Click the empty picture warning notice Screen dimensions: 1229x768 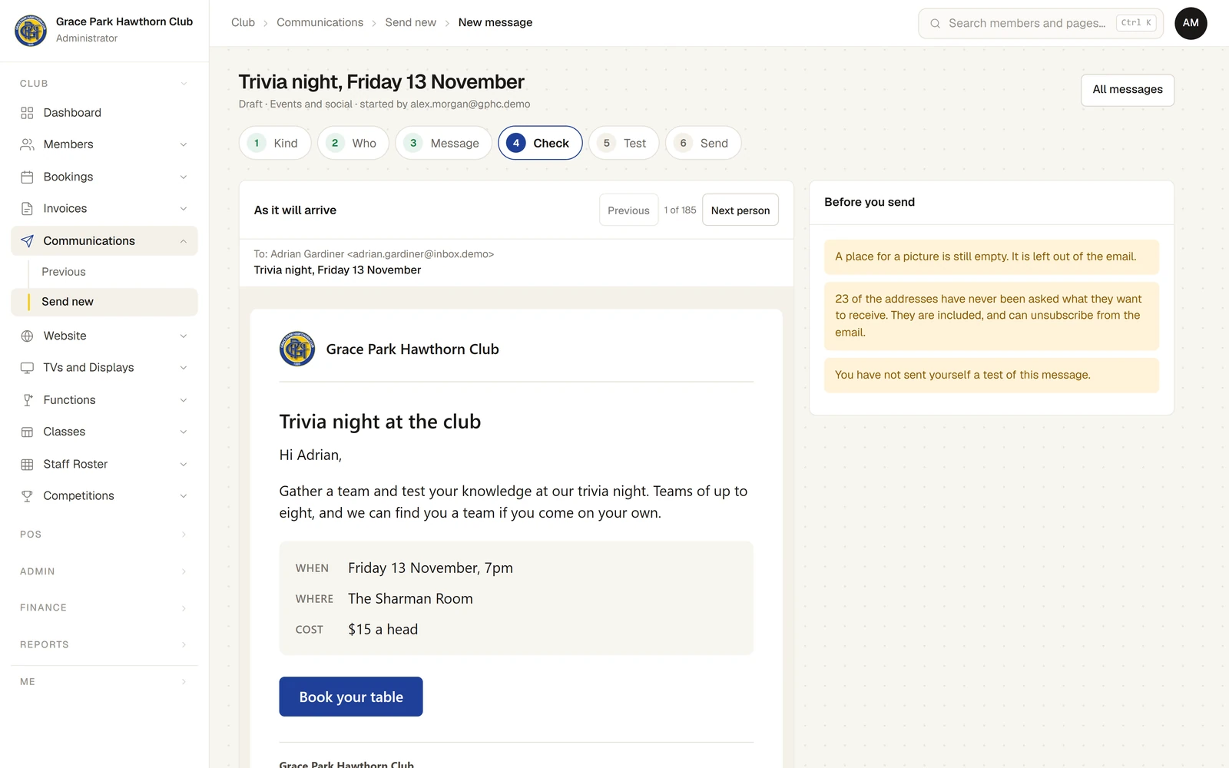(992, 257)
